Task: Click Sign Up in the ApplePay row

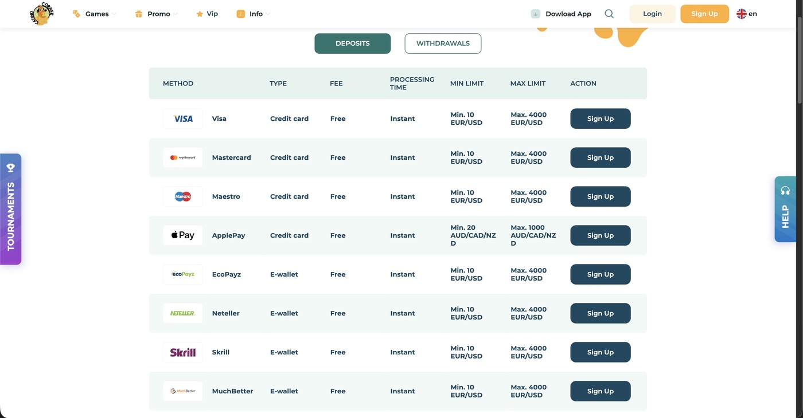Action: coord(601,235)
